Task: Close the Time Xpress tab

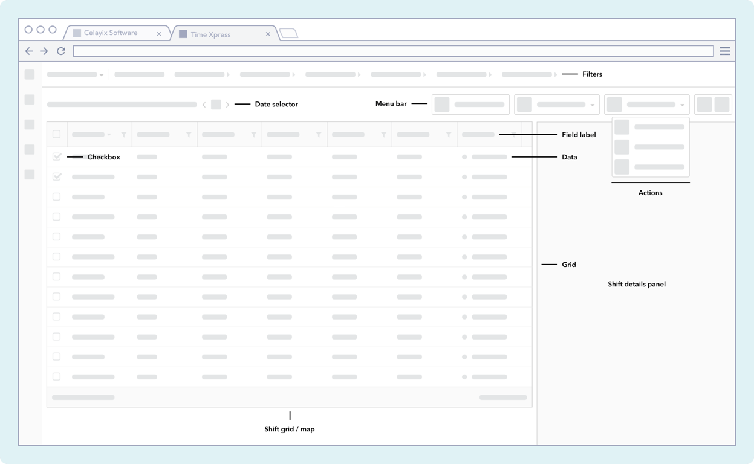Action: [x=268, y=34]
